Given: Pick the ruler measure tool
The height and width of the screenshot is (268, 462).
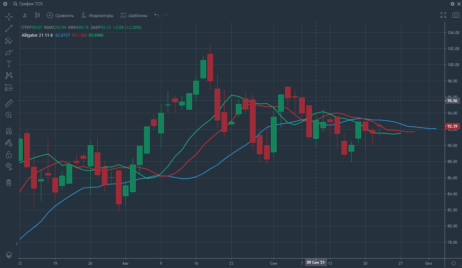Looking at the screenshot, I should pos(9,104).
